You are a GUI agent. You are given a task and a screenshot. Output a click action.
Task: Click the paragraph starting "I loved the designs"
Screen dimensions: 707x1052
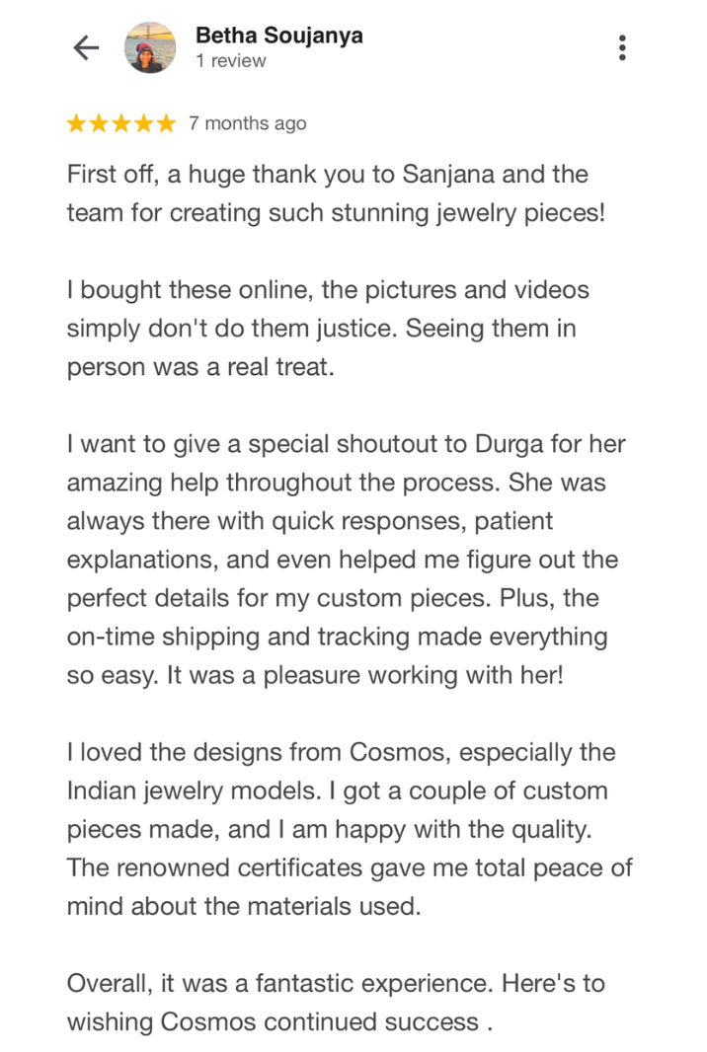[x=348, y=829]
